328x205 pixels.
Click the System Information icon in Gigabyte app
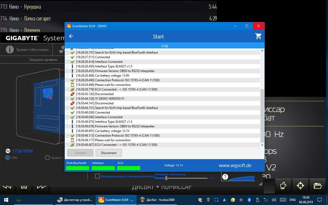pos(10,50)
